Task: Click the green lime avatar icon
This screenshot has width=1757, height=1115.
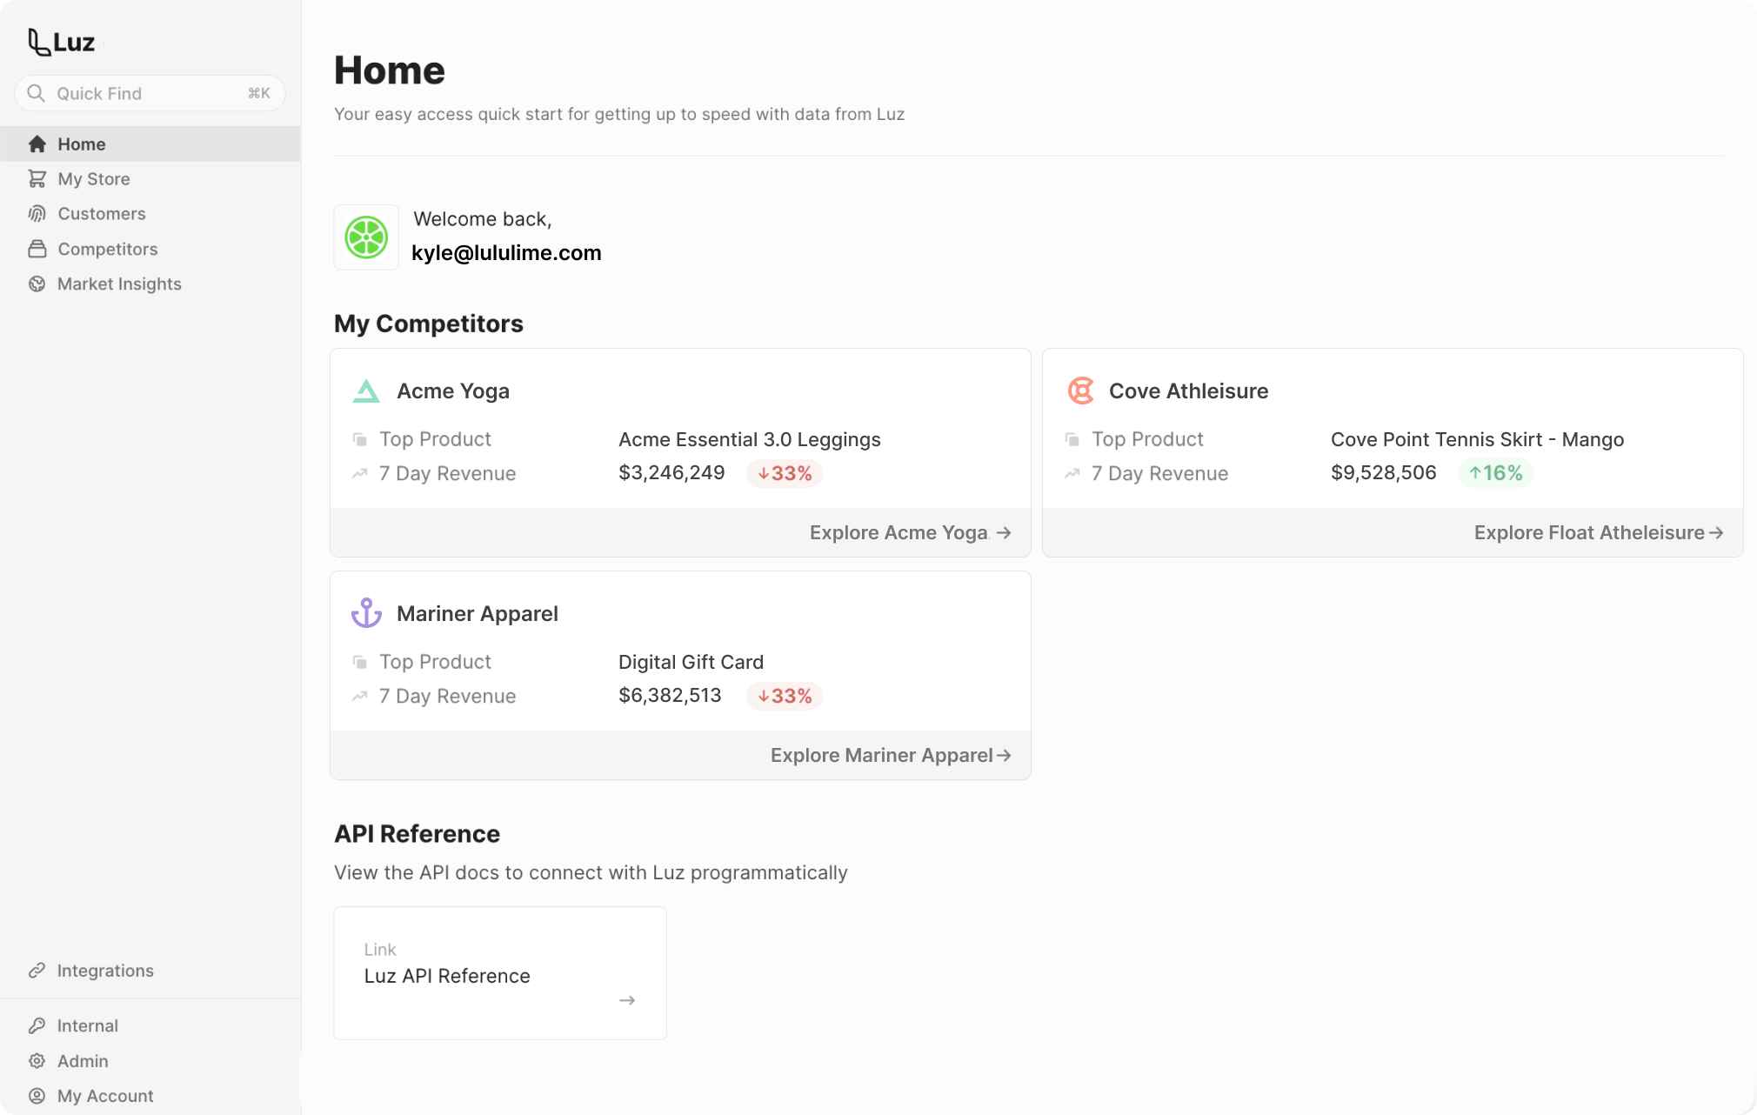Action: [x=366, y=237]
